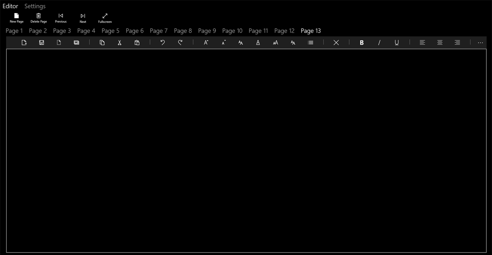Create a new document using the toolbar icon
This screenshot has width=492, height=255.
pos(24,42)
